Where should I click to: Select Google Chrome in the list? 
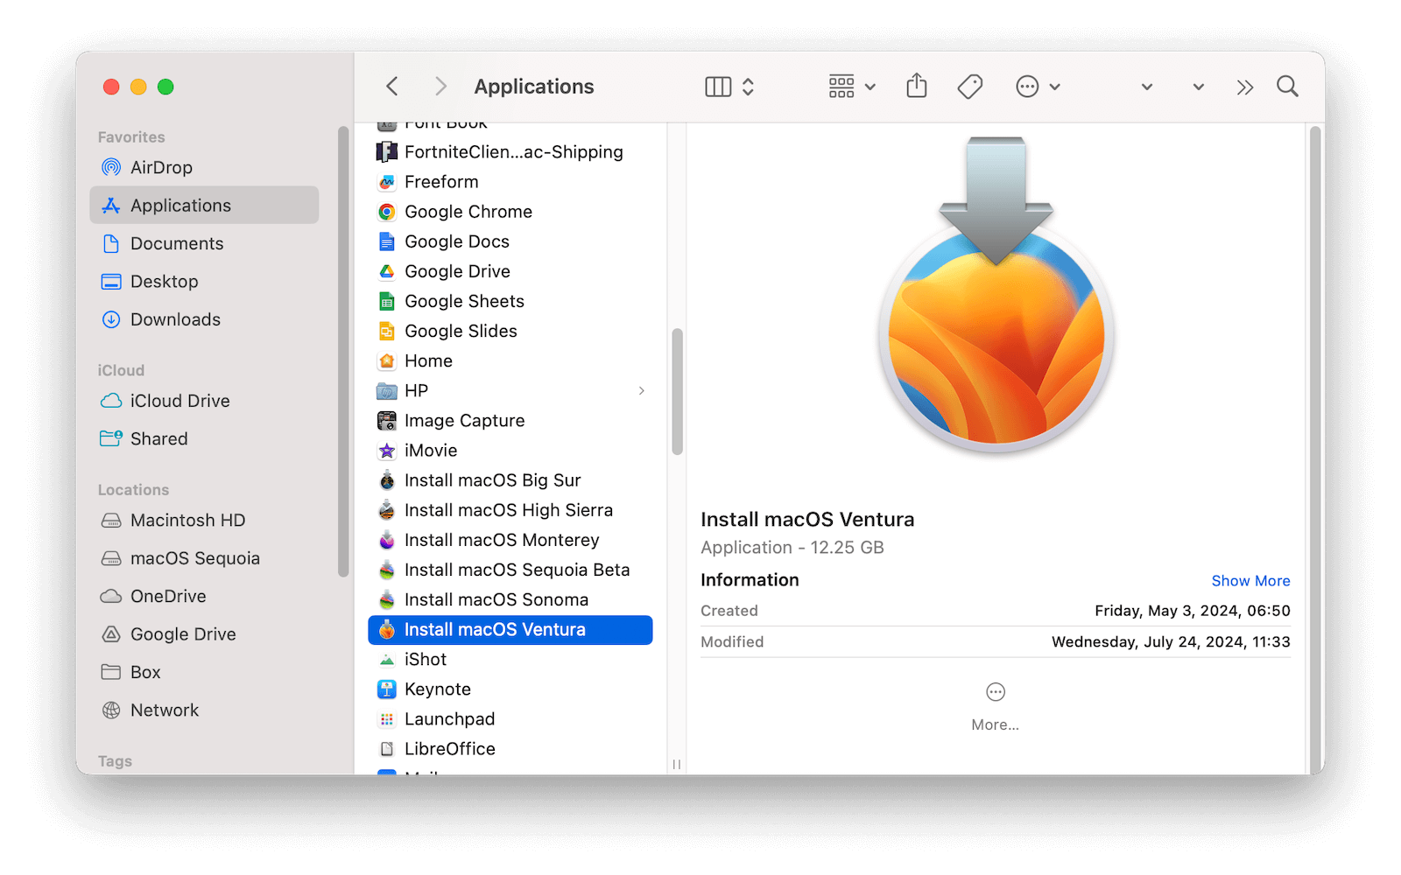coord(510,212)
